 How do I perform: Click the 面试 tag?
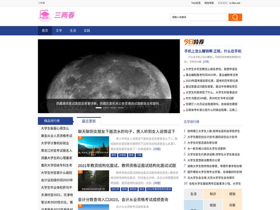(142, 189)
